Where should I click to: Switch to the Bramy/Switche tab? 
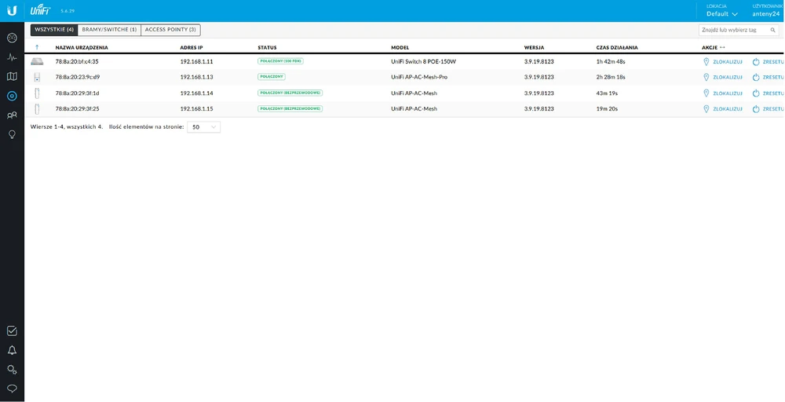(109, 30)
